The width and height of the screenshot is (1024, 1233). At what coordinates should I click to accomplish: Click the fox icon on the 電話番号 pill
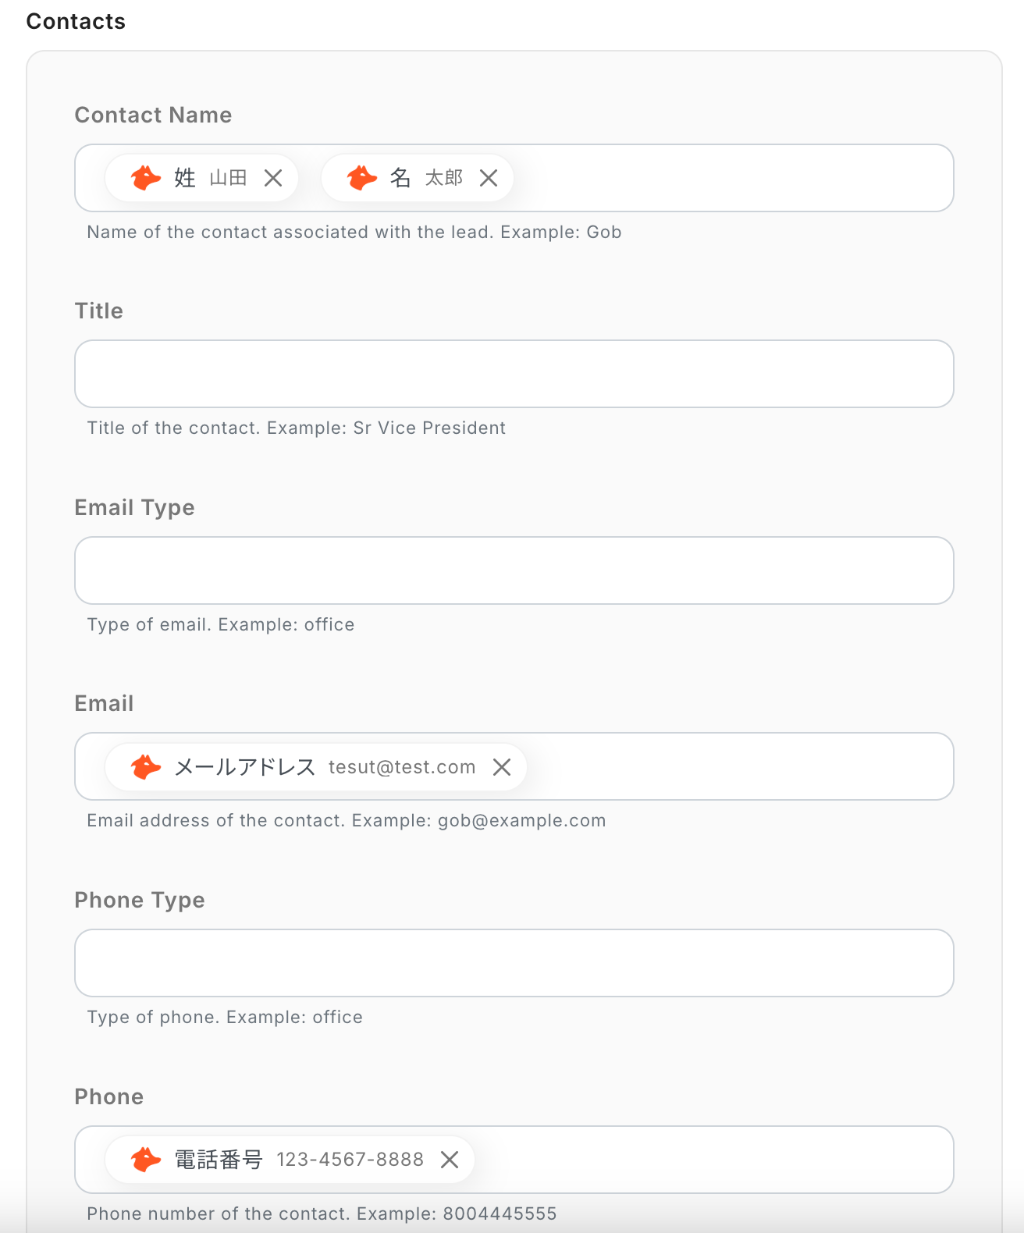click(x=145, y=1160)
